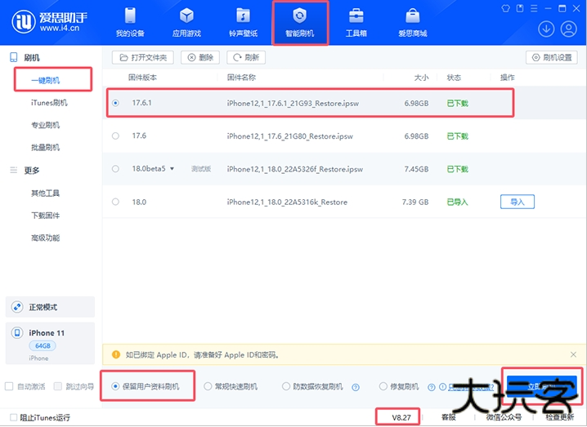Viewport: 587px width, 427px height.
Task: Click the 固件名称 column header
Action: 241,78
